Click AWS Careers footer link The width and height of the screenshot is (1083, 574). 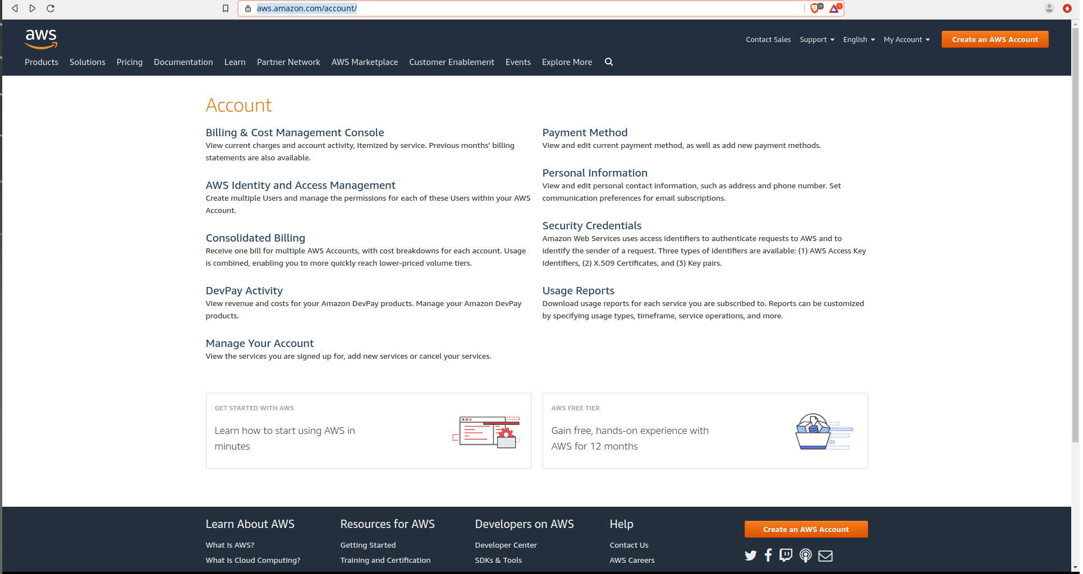tap(632, 560)
